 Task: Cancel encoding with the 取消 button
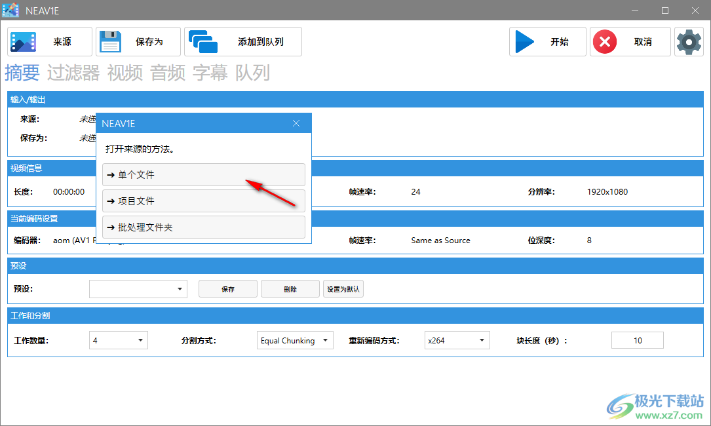630,42
